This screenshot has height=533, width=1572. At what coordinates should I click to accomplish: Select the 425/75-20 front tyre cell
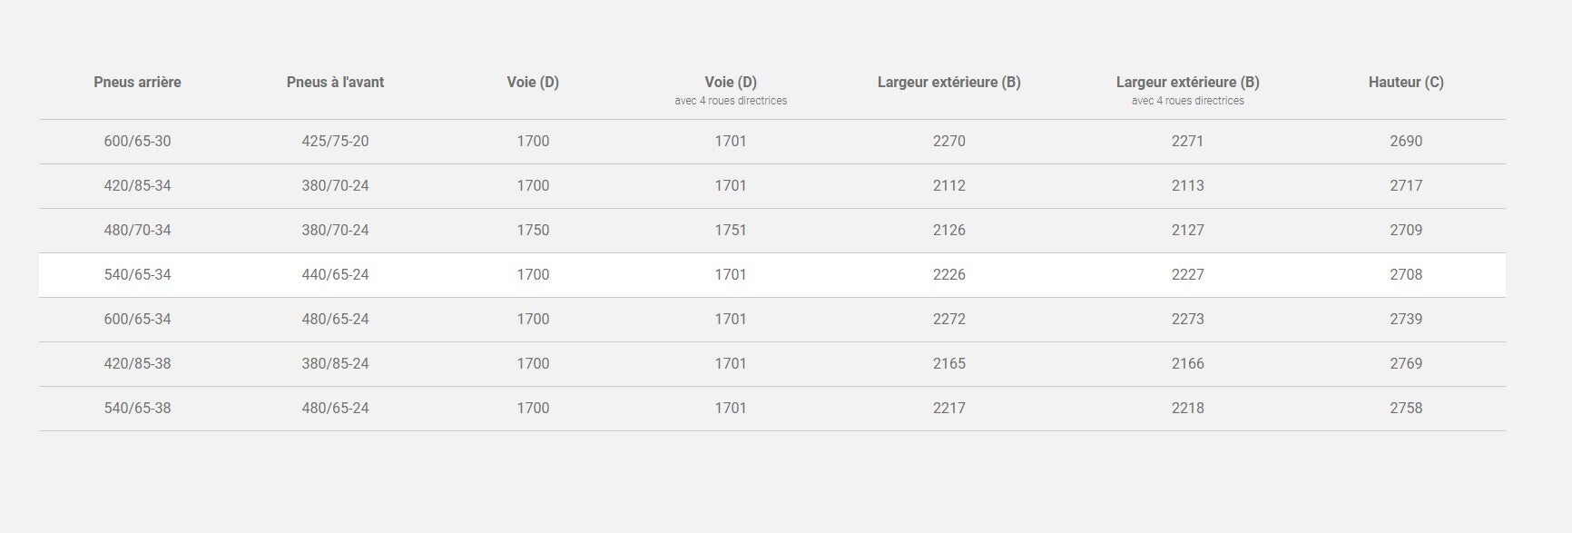click(335, 142)
